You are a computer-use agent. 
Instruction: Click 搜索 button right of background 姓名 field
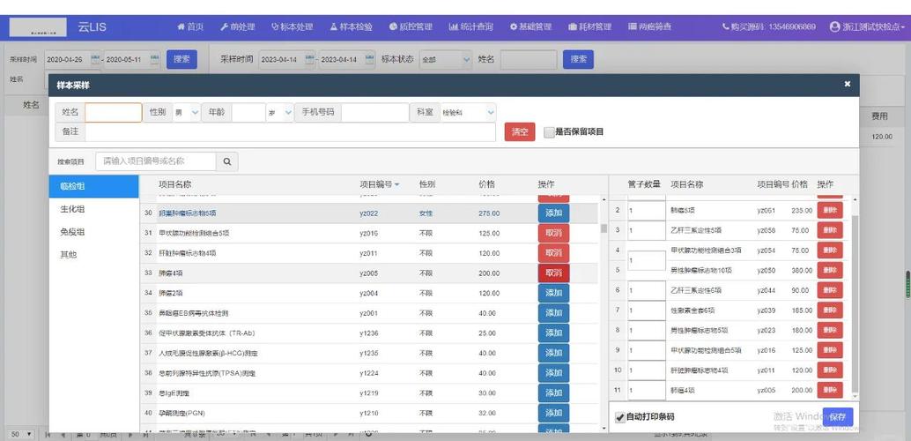click(x=578, y=59)
